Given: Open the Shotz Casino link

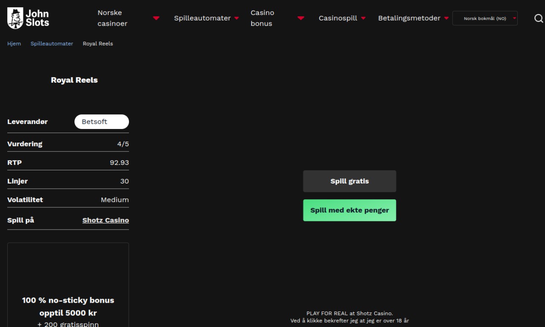Looking at the screenshot, I should [x=106, y=221].
